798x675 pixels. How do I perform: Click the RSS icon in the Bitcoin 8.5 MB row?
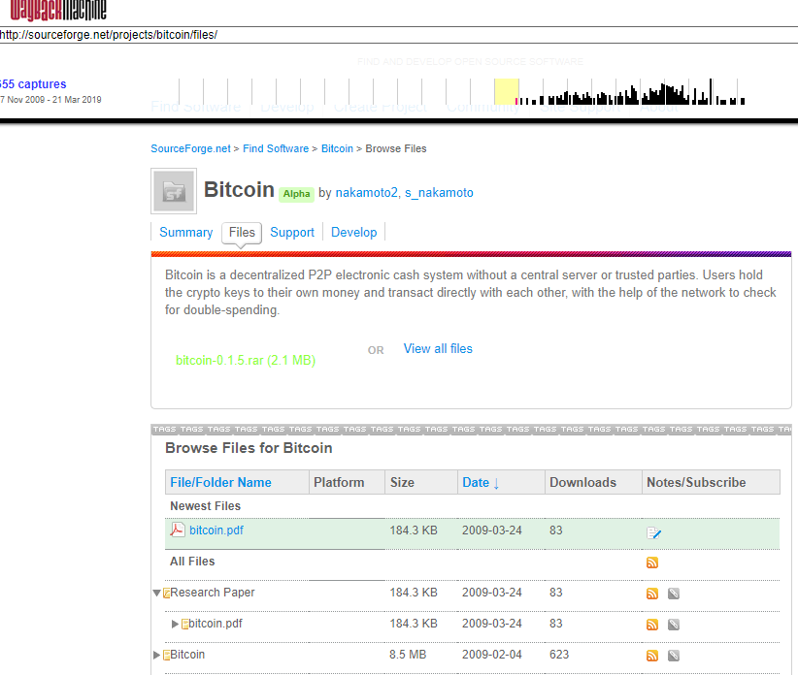pos(652,656)
